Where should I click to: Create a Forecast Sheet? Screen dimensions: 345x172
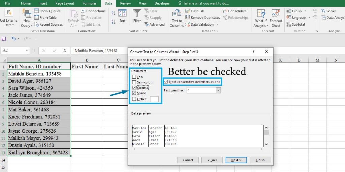276,19
